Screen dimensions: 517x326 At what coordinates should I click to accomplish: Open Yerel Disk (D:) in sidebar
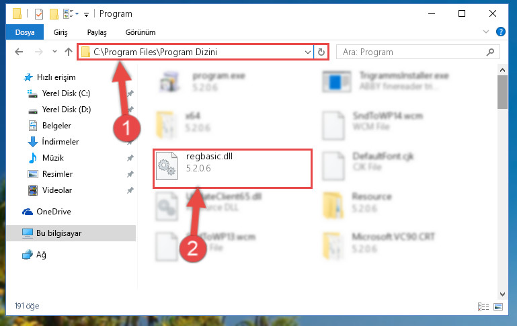(67, 110)
